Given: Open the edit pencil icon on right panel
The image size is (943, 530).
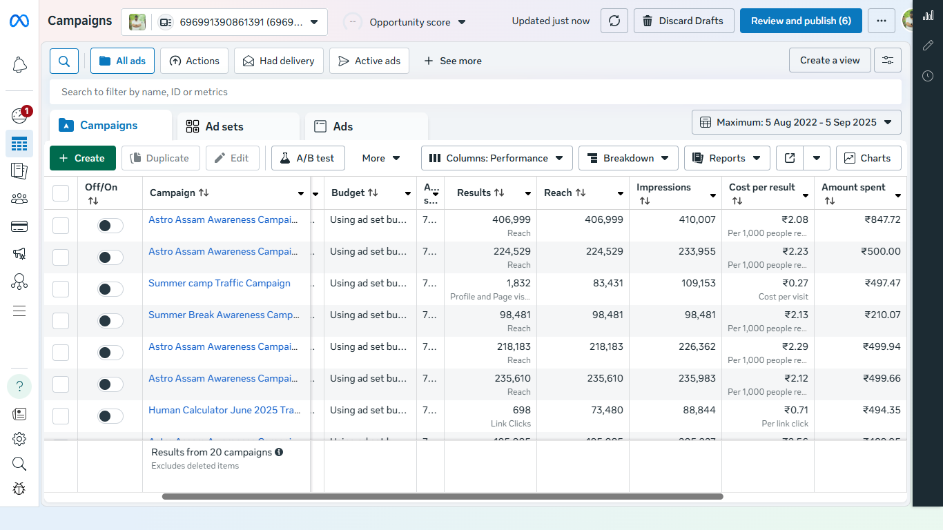Looking at the screenshot, I should (x=928, y=46).
